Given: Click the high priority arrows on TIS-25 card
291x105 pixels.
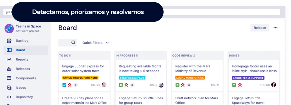Looking at the screenshot, I should coord(70,85).
